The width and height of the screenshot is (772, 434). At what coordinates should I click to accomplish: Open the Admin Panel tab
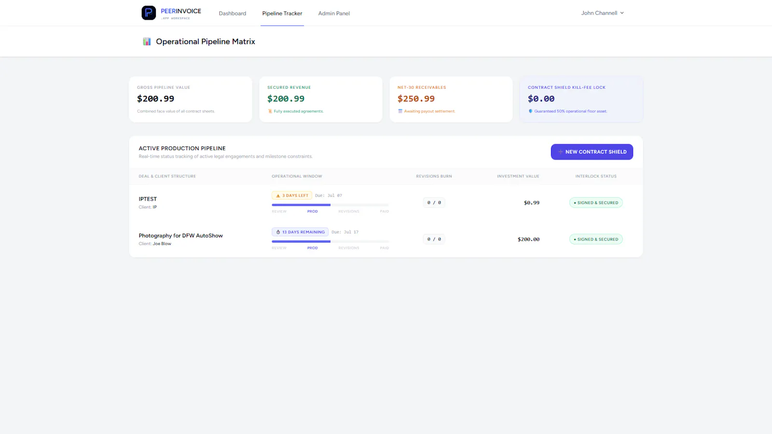334,14
